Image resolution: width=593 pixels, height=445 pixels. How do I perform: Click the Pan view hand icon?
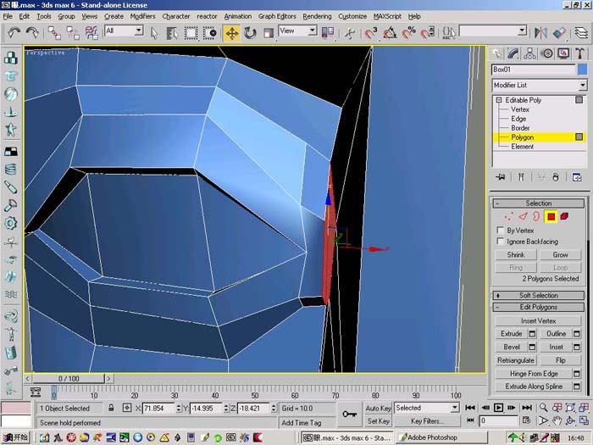point(557,420)
